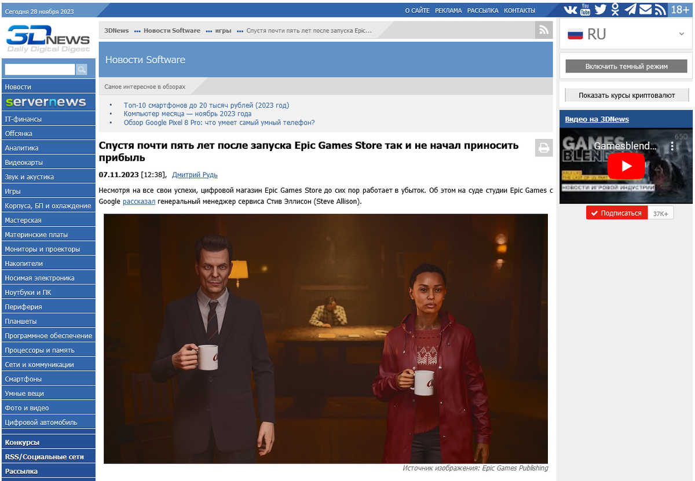Play the Gamesblender YouTube video
This screenshot has height=481, width=695.
(626, 166)
